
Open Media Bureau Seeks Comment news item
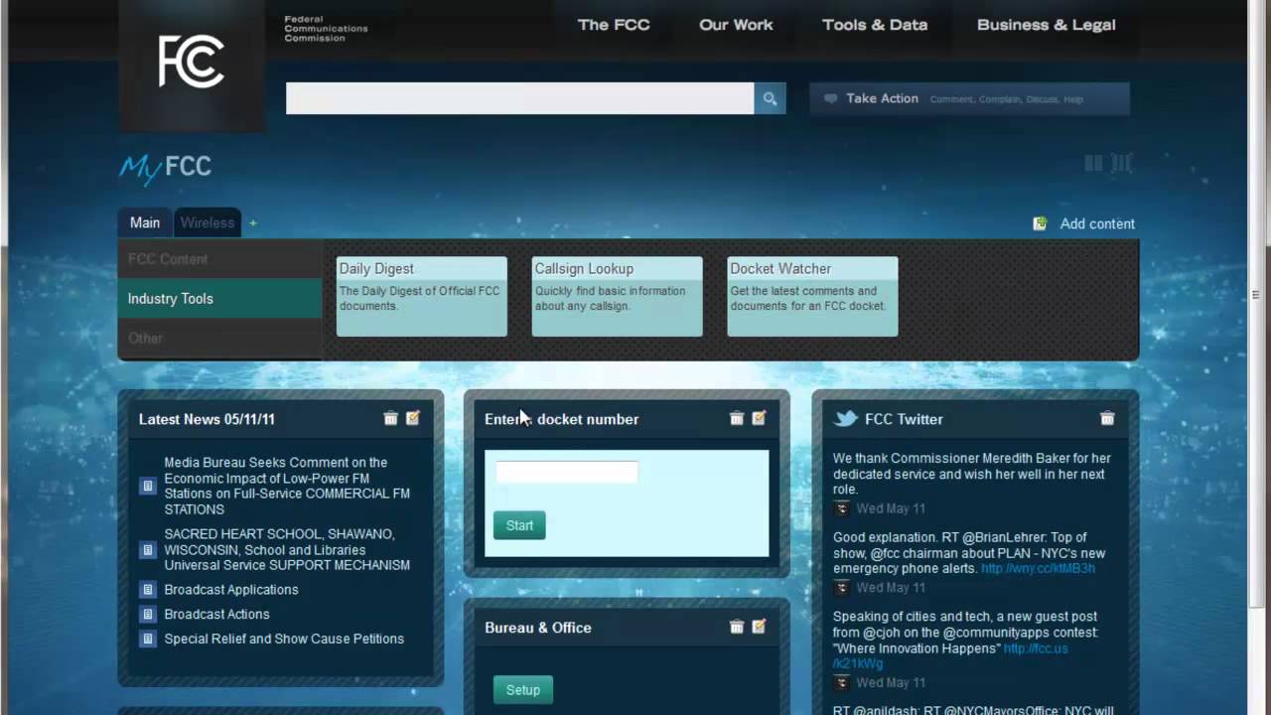[x=287, y=486]
